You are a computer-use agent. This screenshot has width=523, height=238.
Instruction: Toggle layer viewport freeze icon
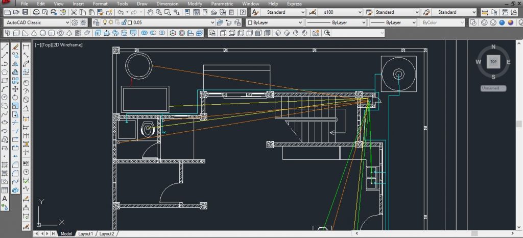pos(118,22)
